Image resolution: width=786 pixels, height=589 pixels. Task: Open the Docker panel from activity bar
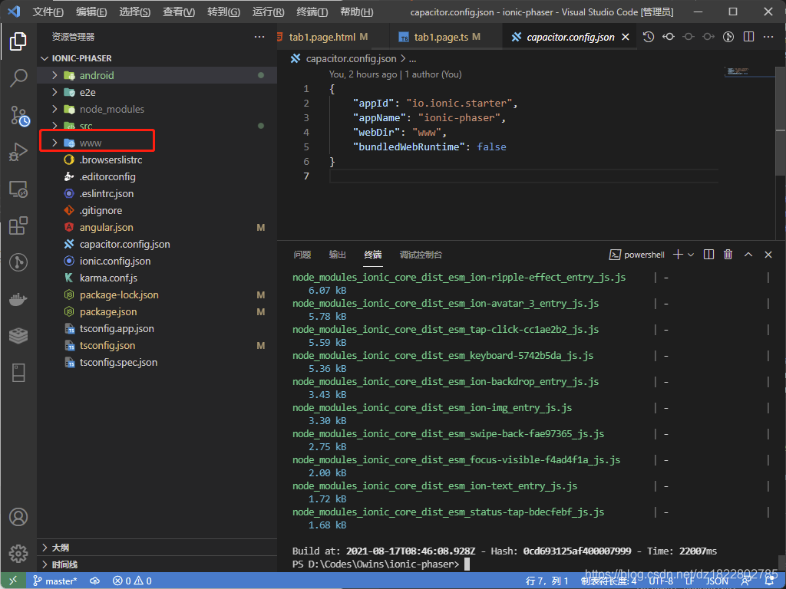click(x=18, y=299)
